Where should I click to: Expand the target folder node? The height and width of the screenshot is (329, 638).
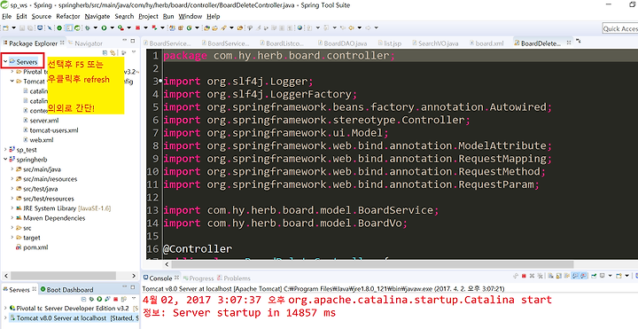[x=12, y=238]
